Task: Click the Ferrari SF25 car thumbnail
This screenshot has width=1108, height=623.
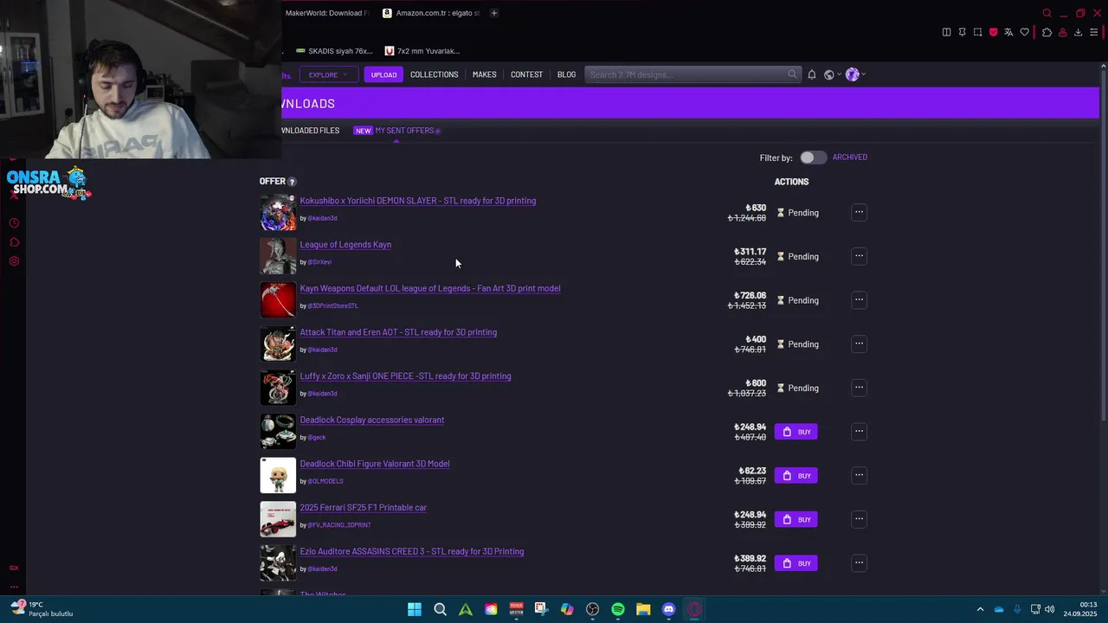Action: click(278, 519)
